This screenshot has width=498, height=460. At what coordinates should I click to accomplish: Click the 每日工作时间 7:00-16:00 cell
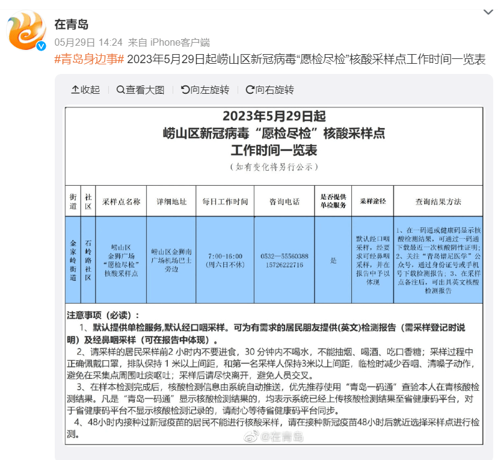coord(224,260)
